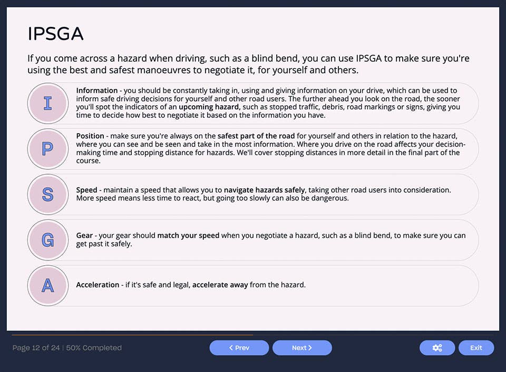Select the circled "S" Speed icon

[48, 195]
